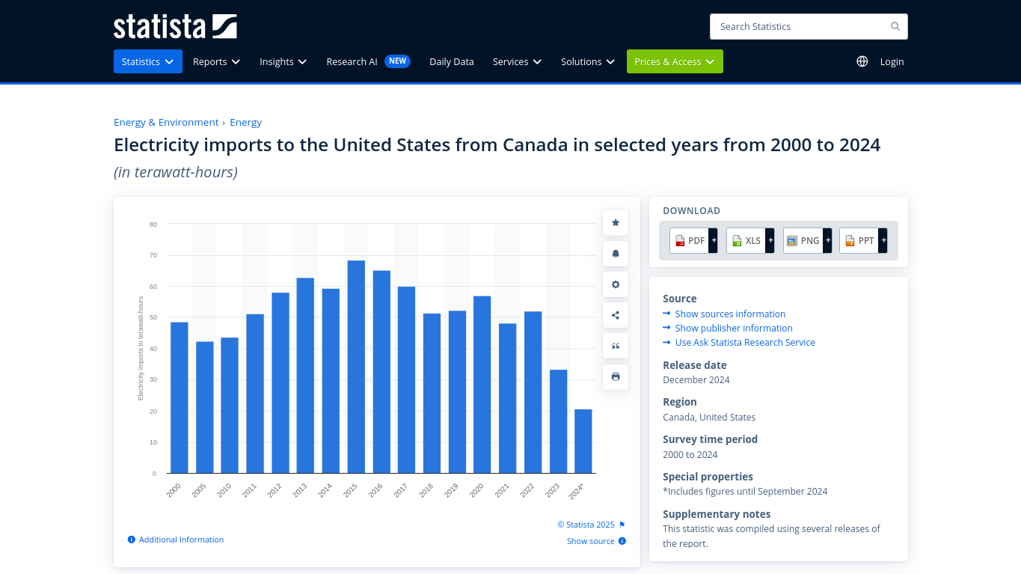1021x574 pixels.
Task: Click the globe language icon
Action: pos(862,61)
